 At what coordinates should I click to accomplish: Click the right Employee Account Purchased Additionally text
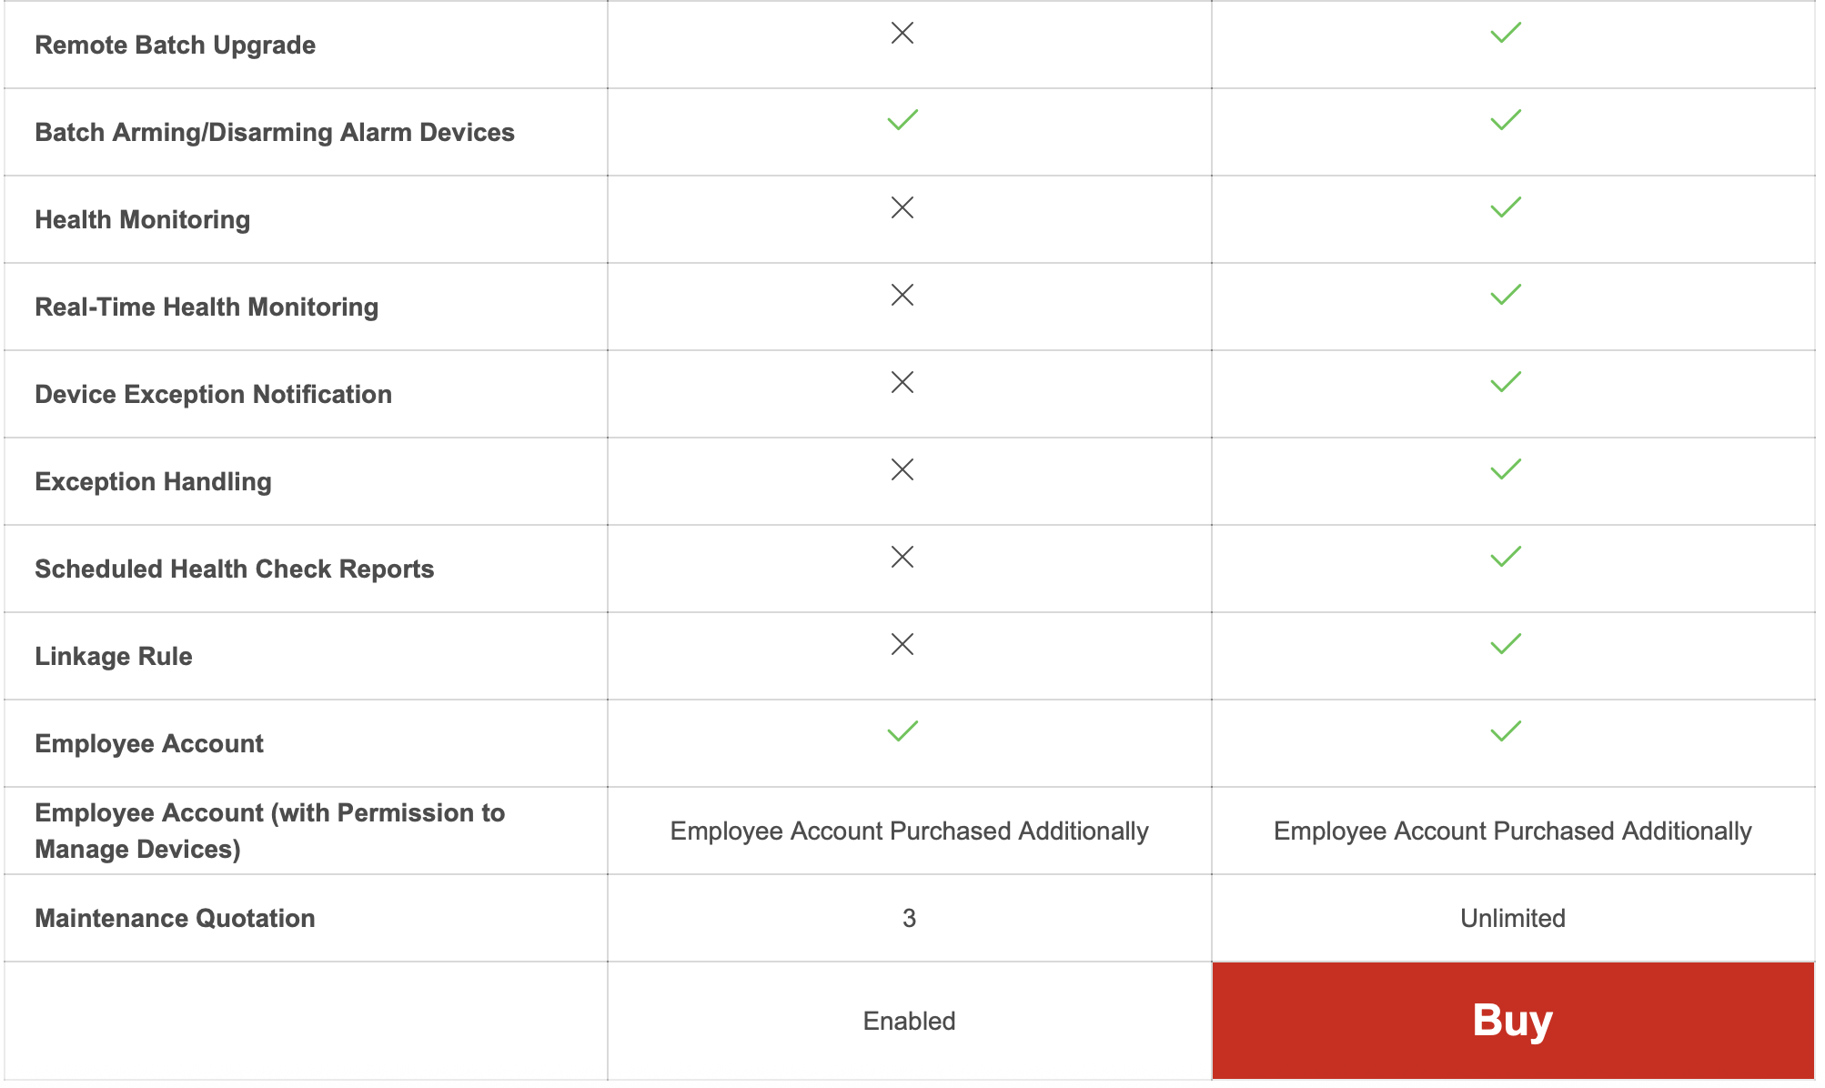[x=1512, y=831]
